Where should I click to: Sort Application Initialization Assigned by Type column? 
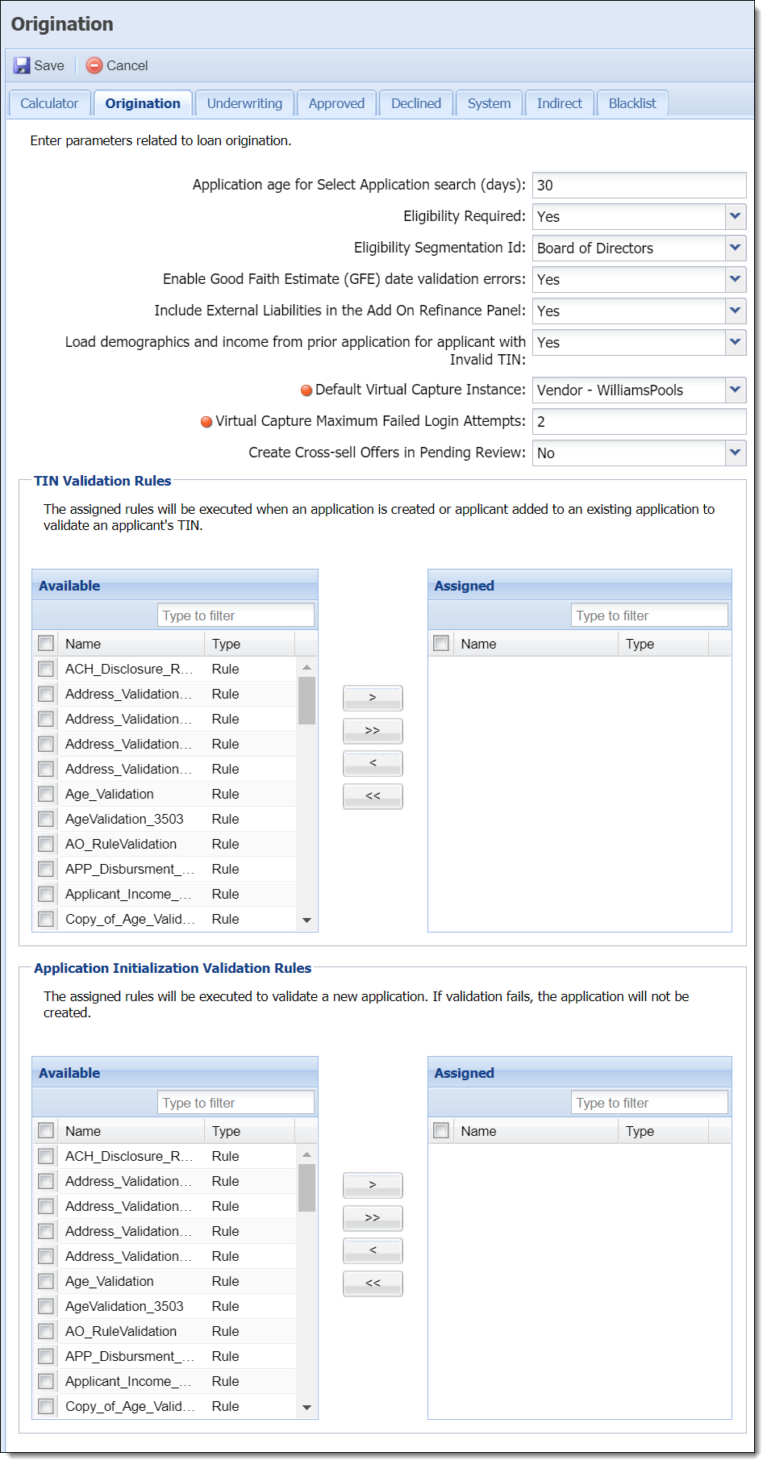click(664, 1131)
